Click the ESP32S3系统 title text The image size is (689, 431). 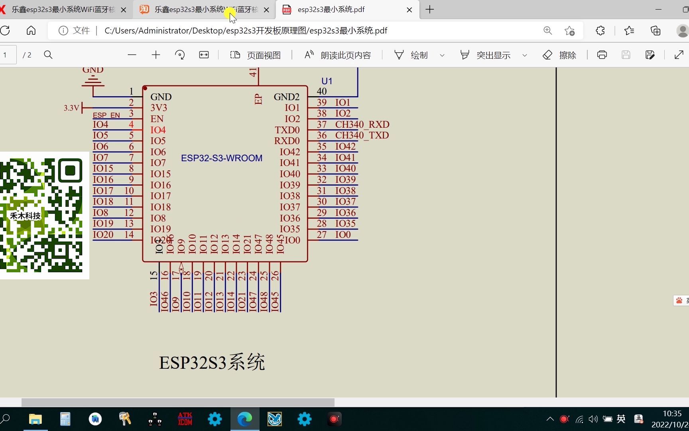click(212, 362)
